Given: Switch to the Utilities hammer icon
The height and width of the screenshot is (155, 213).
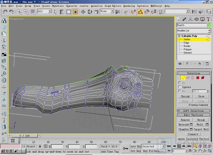Looking at the screenshot, I should click(x=208, y=19).
